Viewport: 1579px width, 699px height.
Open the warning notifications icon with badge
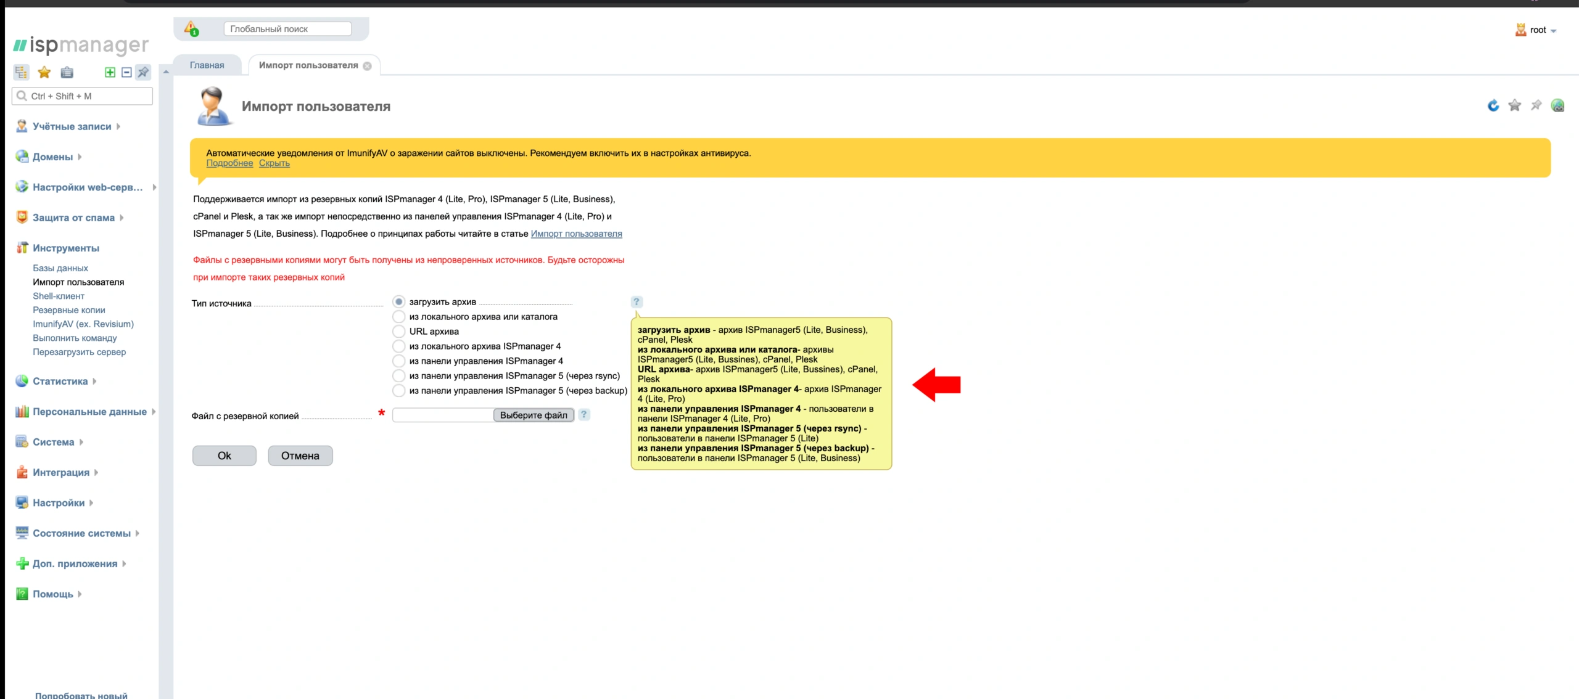click(x=191, y=28)
